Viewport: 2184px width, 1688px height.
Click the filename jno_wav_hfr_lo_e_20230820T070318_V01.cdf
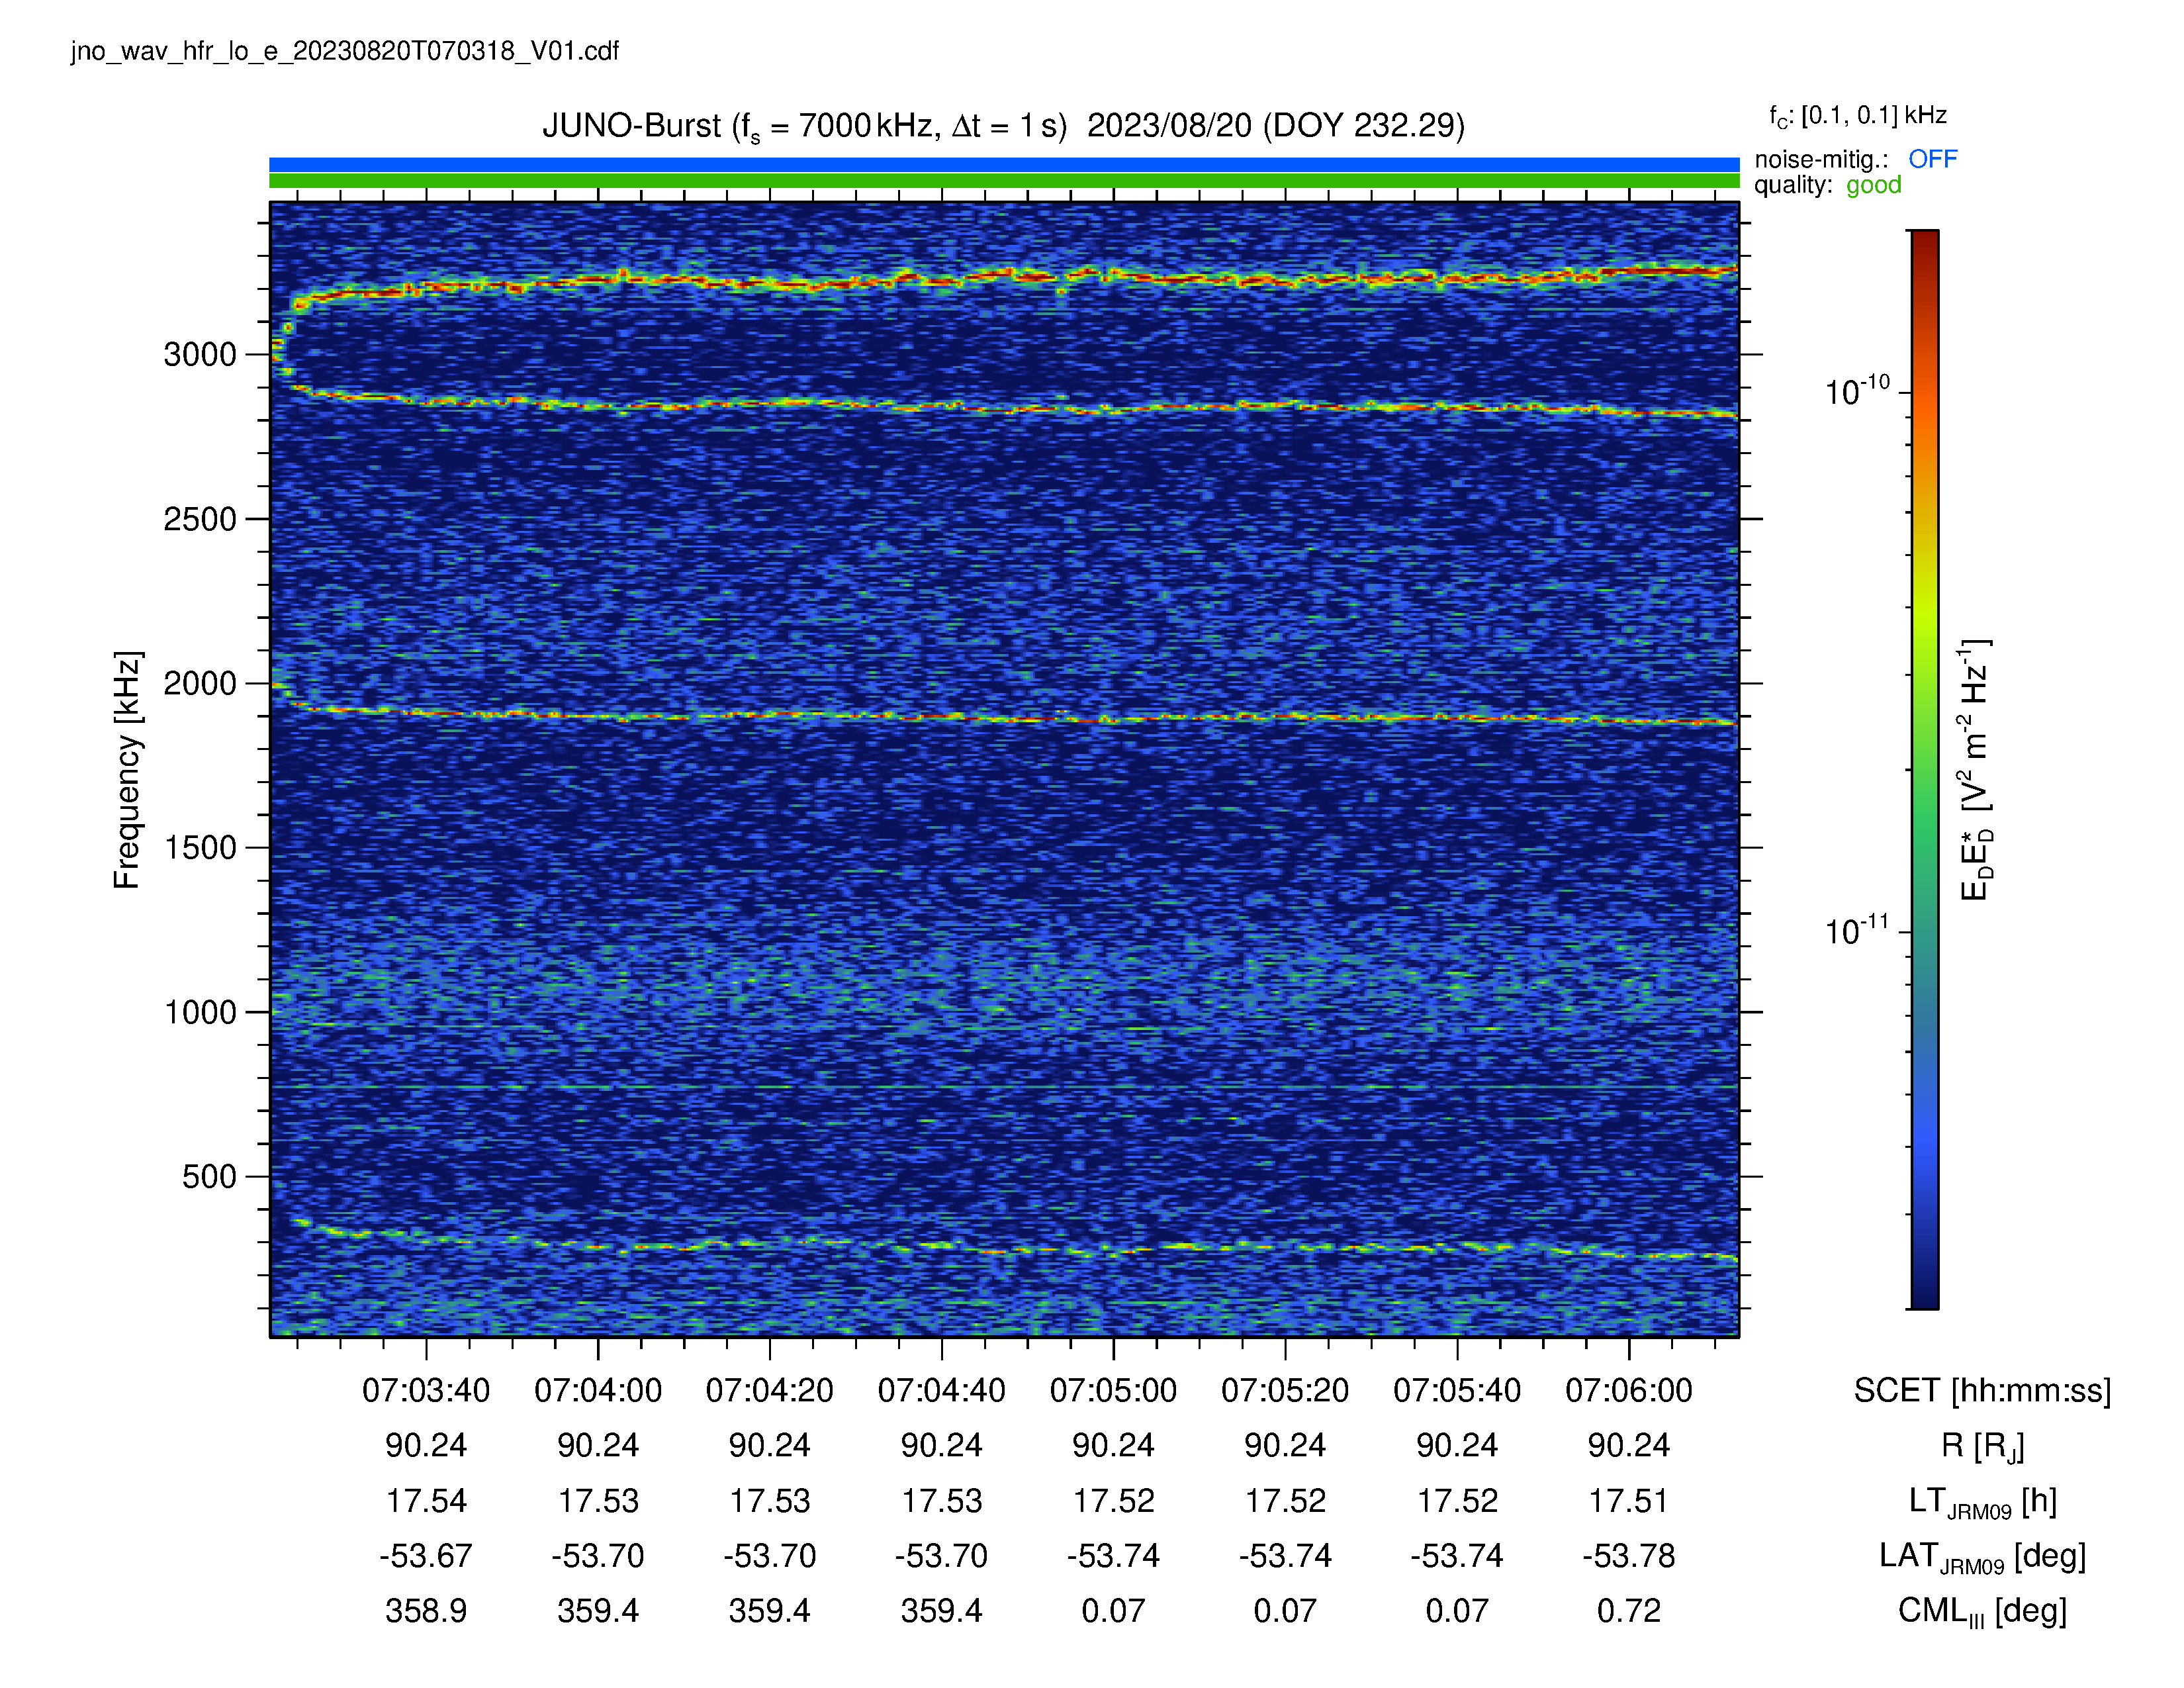pos(345,51)
